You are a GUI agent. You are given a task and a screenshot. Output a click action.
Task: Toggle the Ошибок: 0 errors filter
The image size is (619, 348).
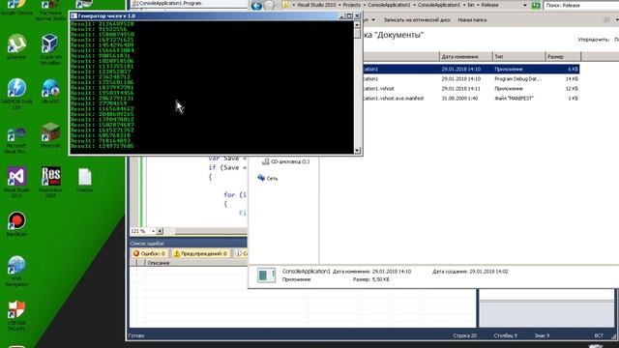(149, 253)
